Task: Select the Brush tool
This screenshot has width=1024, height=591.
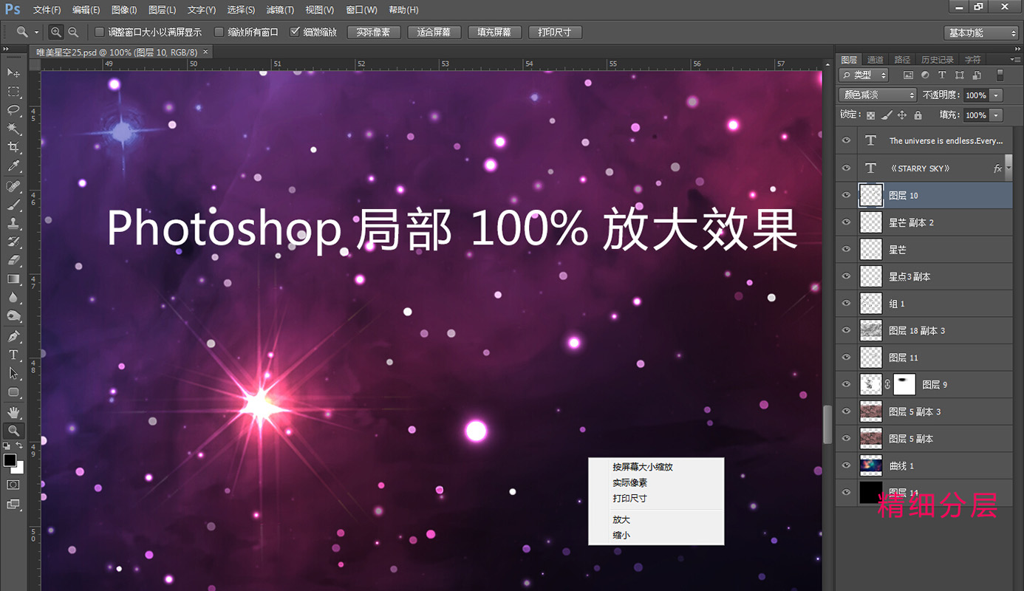Action: 13,205
